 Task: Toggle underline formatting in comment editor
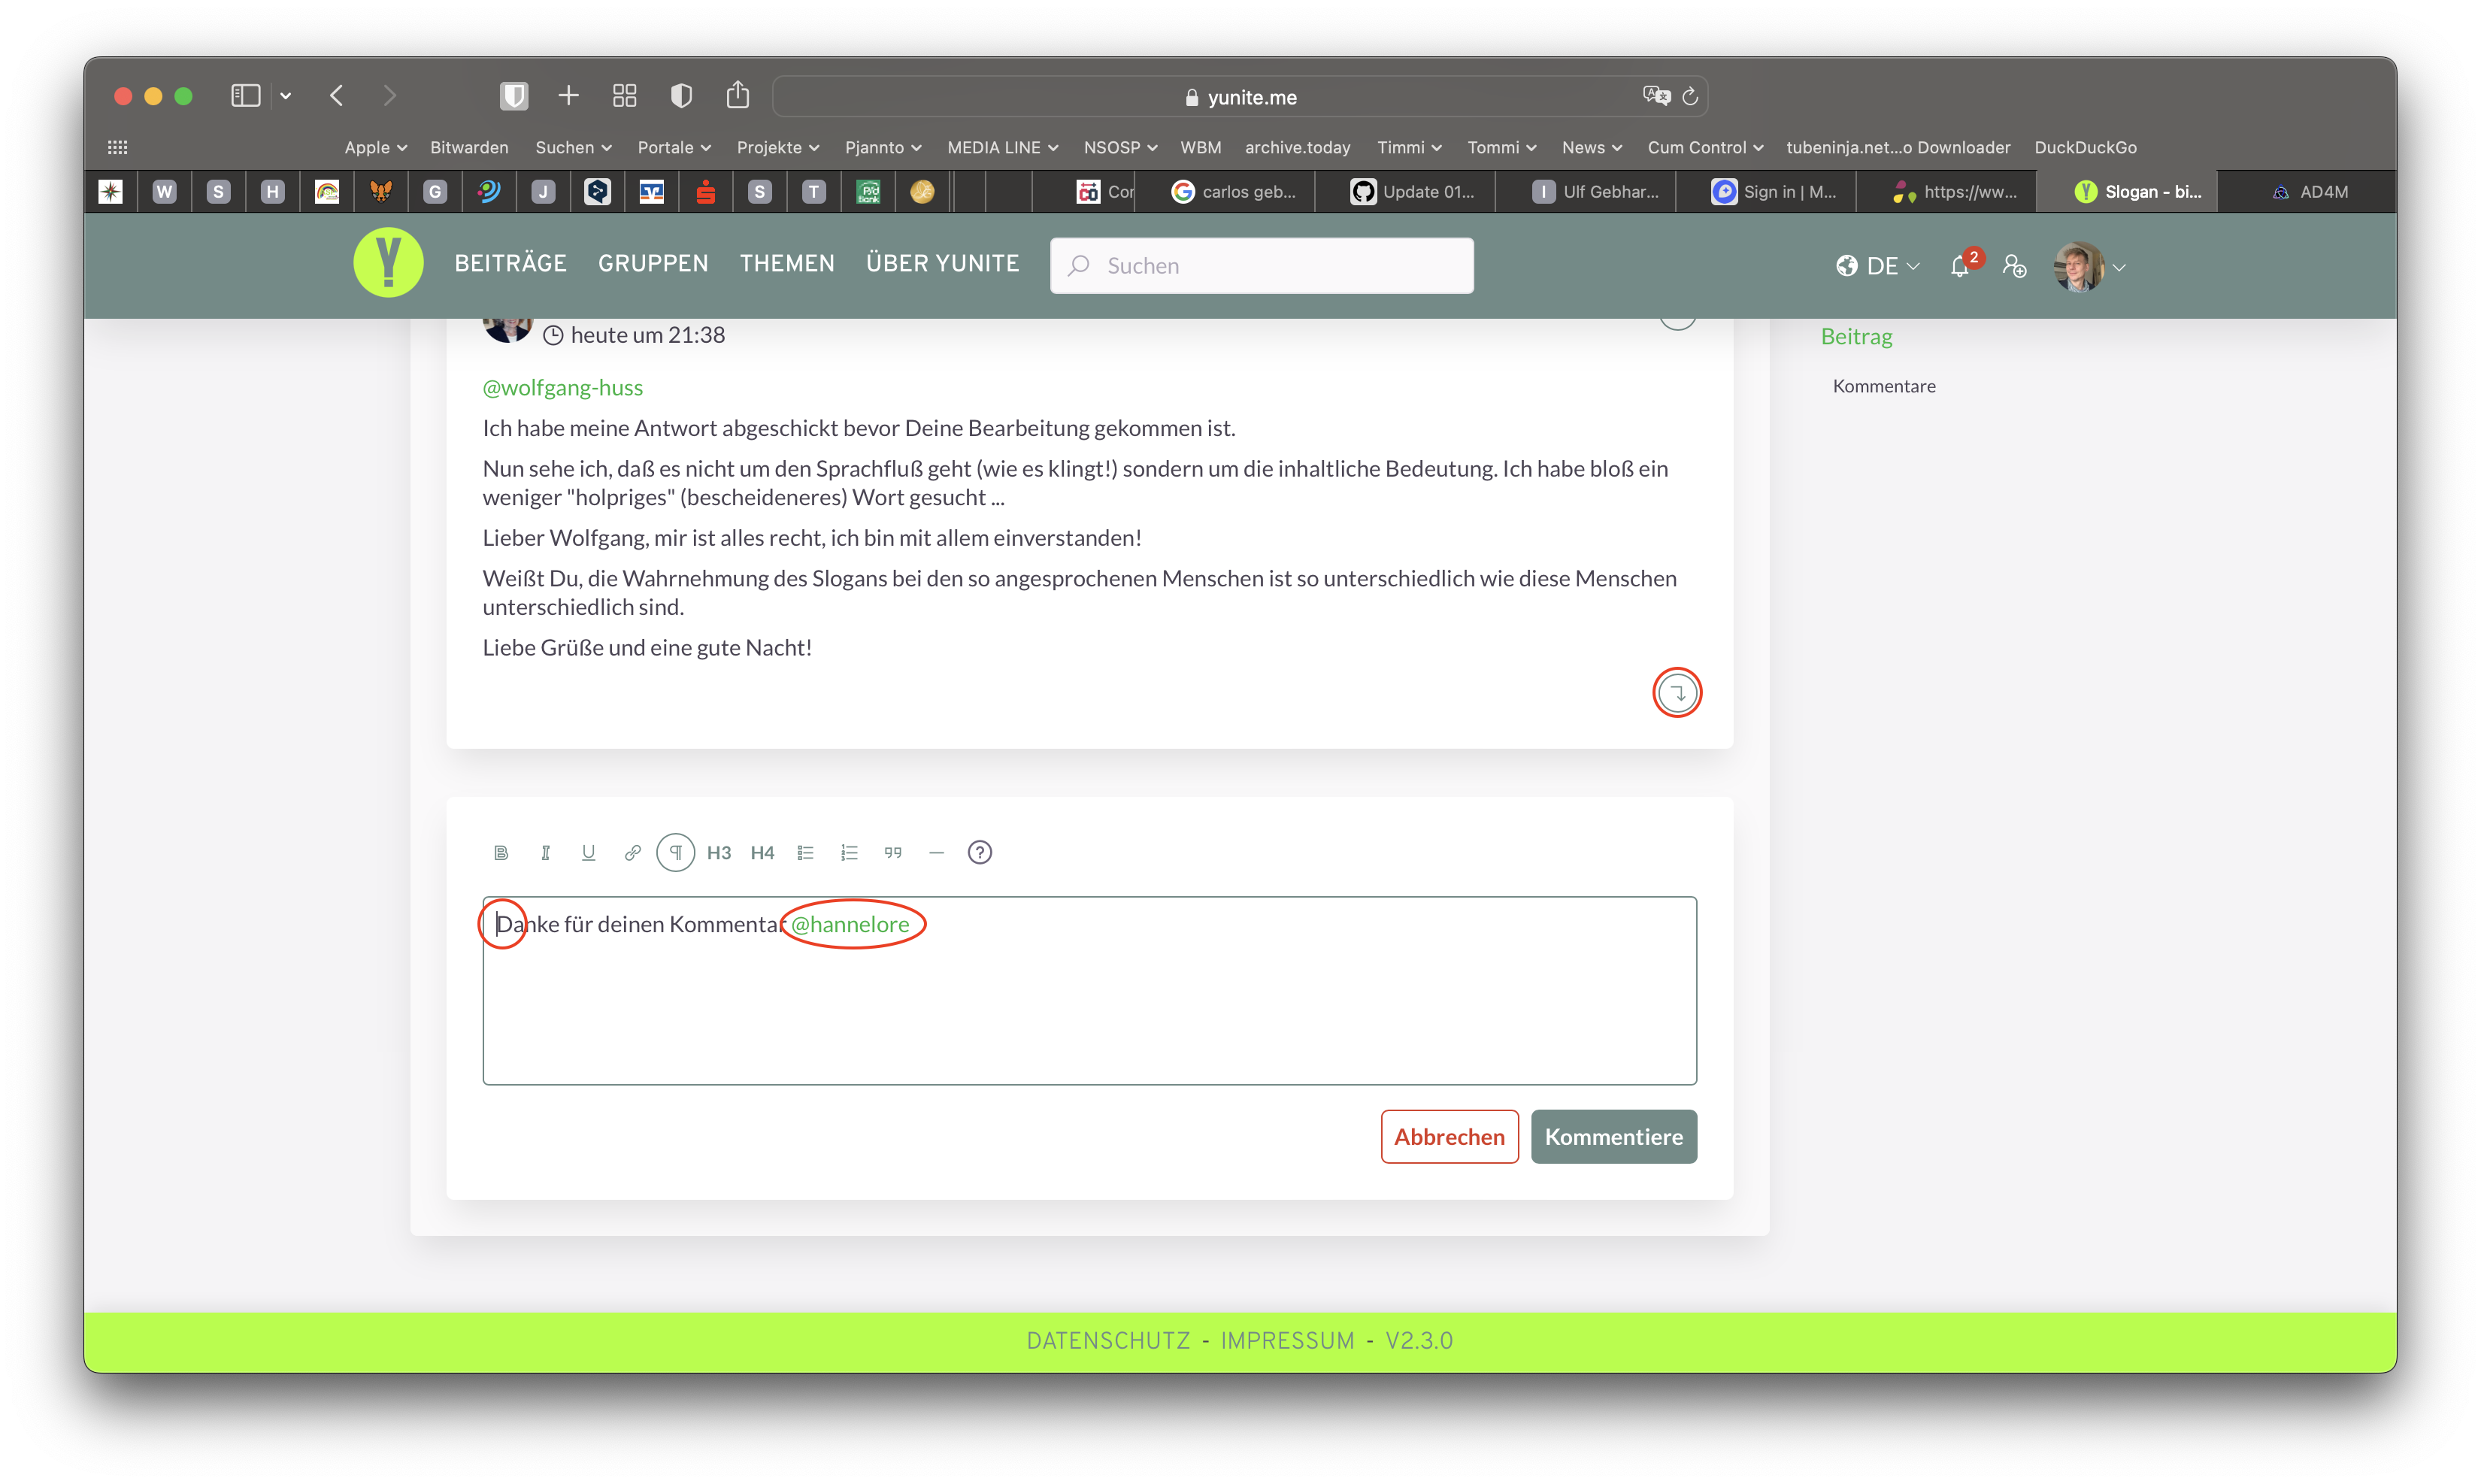click(x=588, y=852)
